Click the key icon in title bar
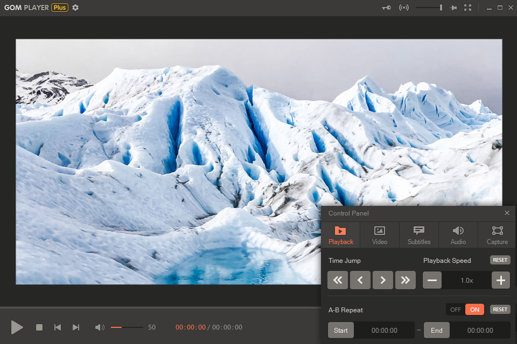 pos(387,8)
